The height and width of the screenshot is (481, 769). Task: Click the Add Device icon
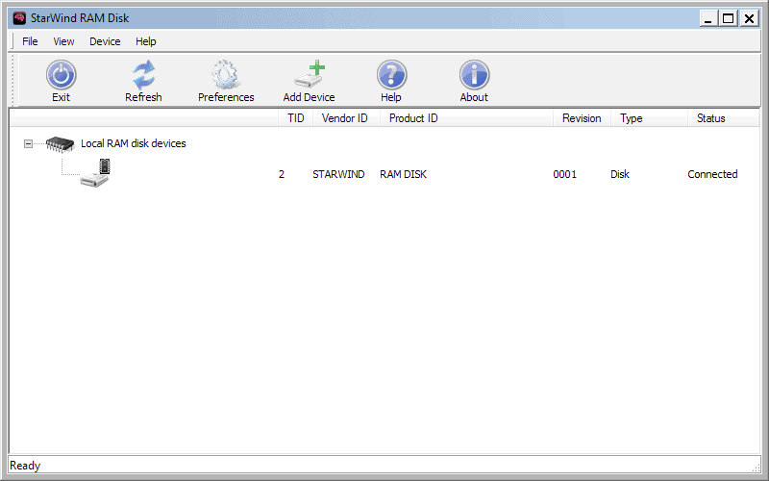[310, 74]
